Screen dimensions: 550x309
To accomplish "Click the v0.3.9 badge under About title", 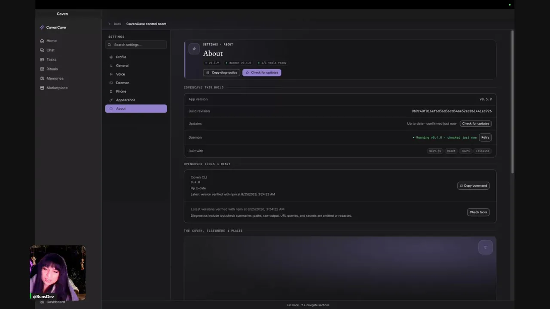I will [212, 63].
